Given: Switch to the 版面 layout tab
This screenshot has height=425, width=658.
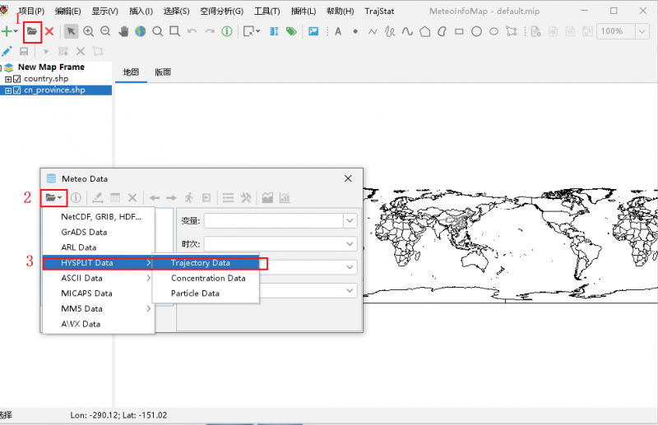Looking at the screenshot, I should [x=163, y=72].
